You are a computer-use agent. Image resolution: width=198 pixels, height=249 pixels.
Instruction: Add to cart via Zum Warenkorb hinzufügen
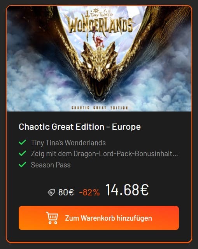[x=99, y=218]
